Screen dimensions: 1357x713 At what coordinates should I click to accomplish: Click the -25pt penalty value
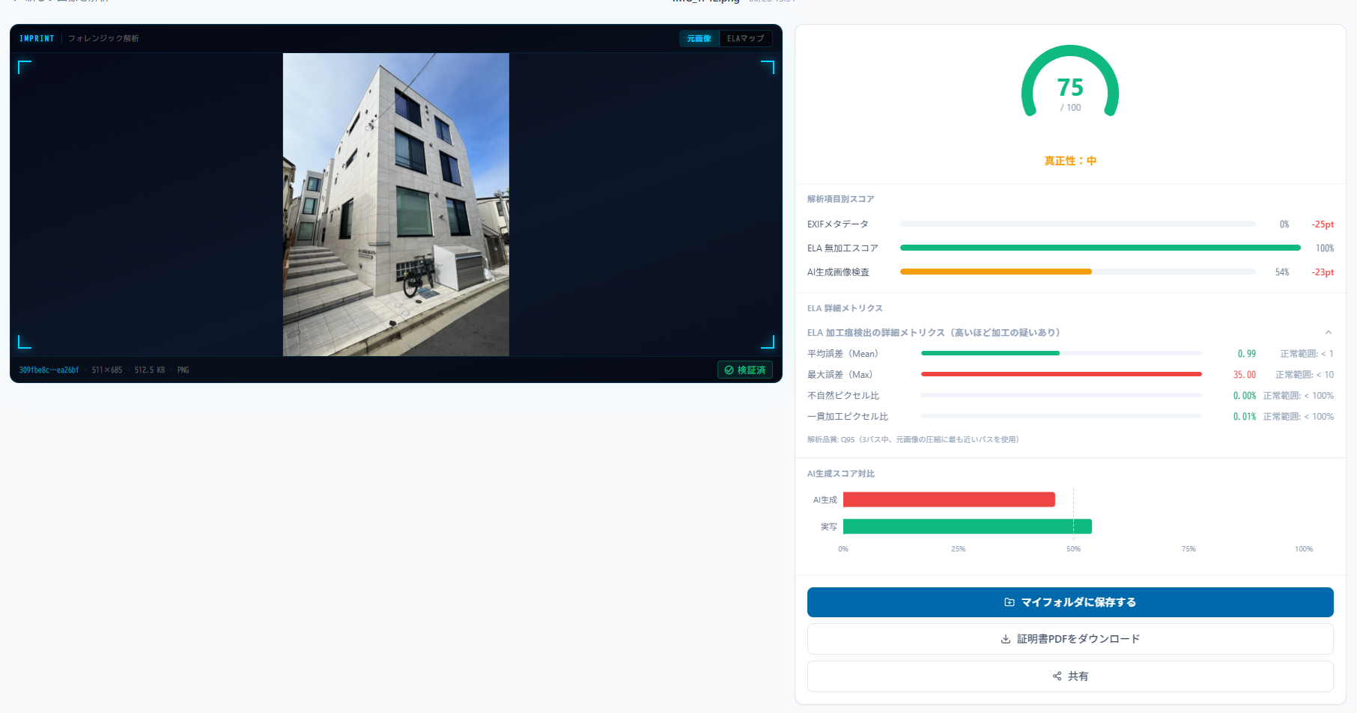[x=1323, y=224]
